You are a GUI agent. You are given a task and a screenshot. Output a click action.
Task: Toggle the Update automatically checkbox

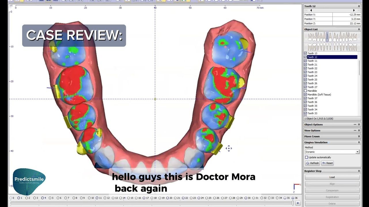point(306,157)
